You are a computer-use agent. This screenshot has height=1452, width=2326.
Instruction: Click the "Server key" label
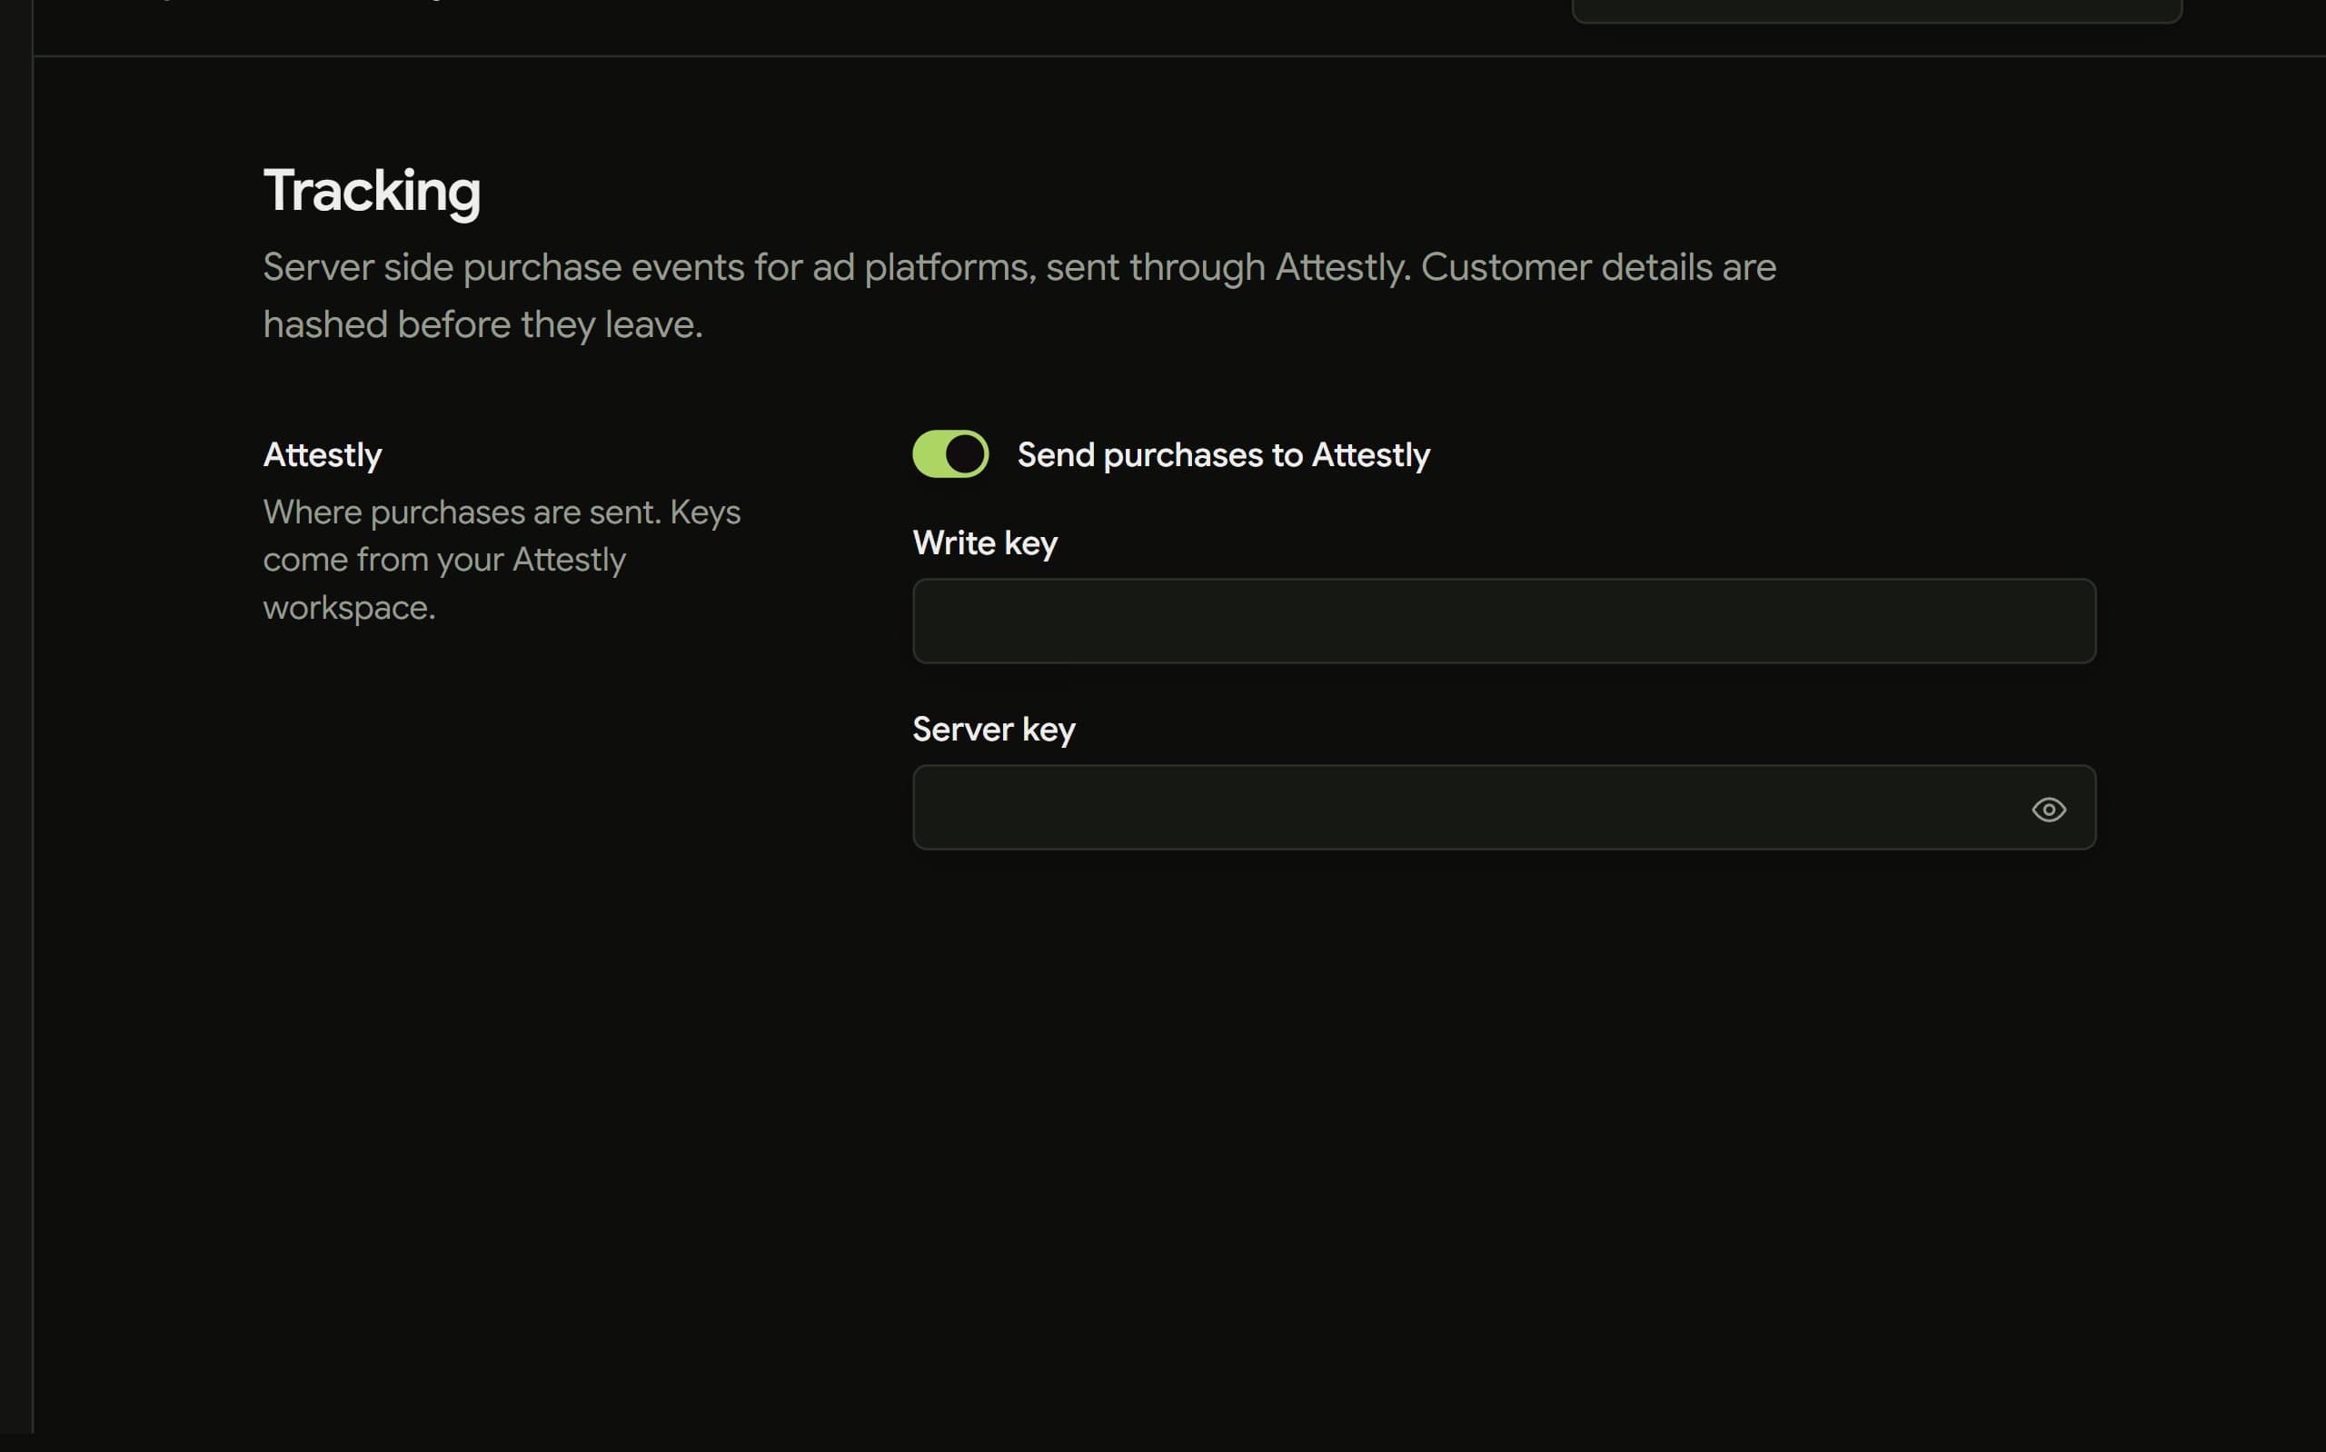994,730
